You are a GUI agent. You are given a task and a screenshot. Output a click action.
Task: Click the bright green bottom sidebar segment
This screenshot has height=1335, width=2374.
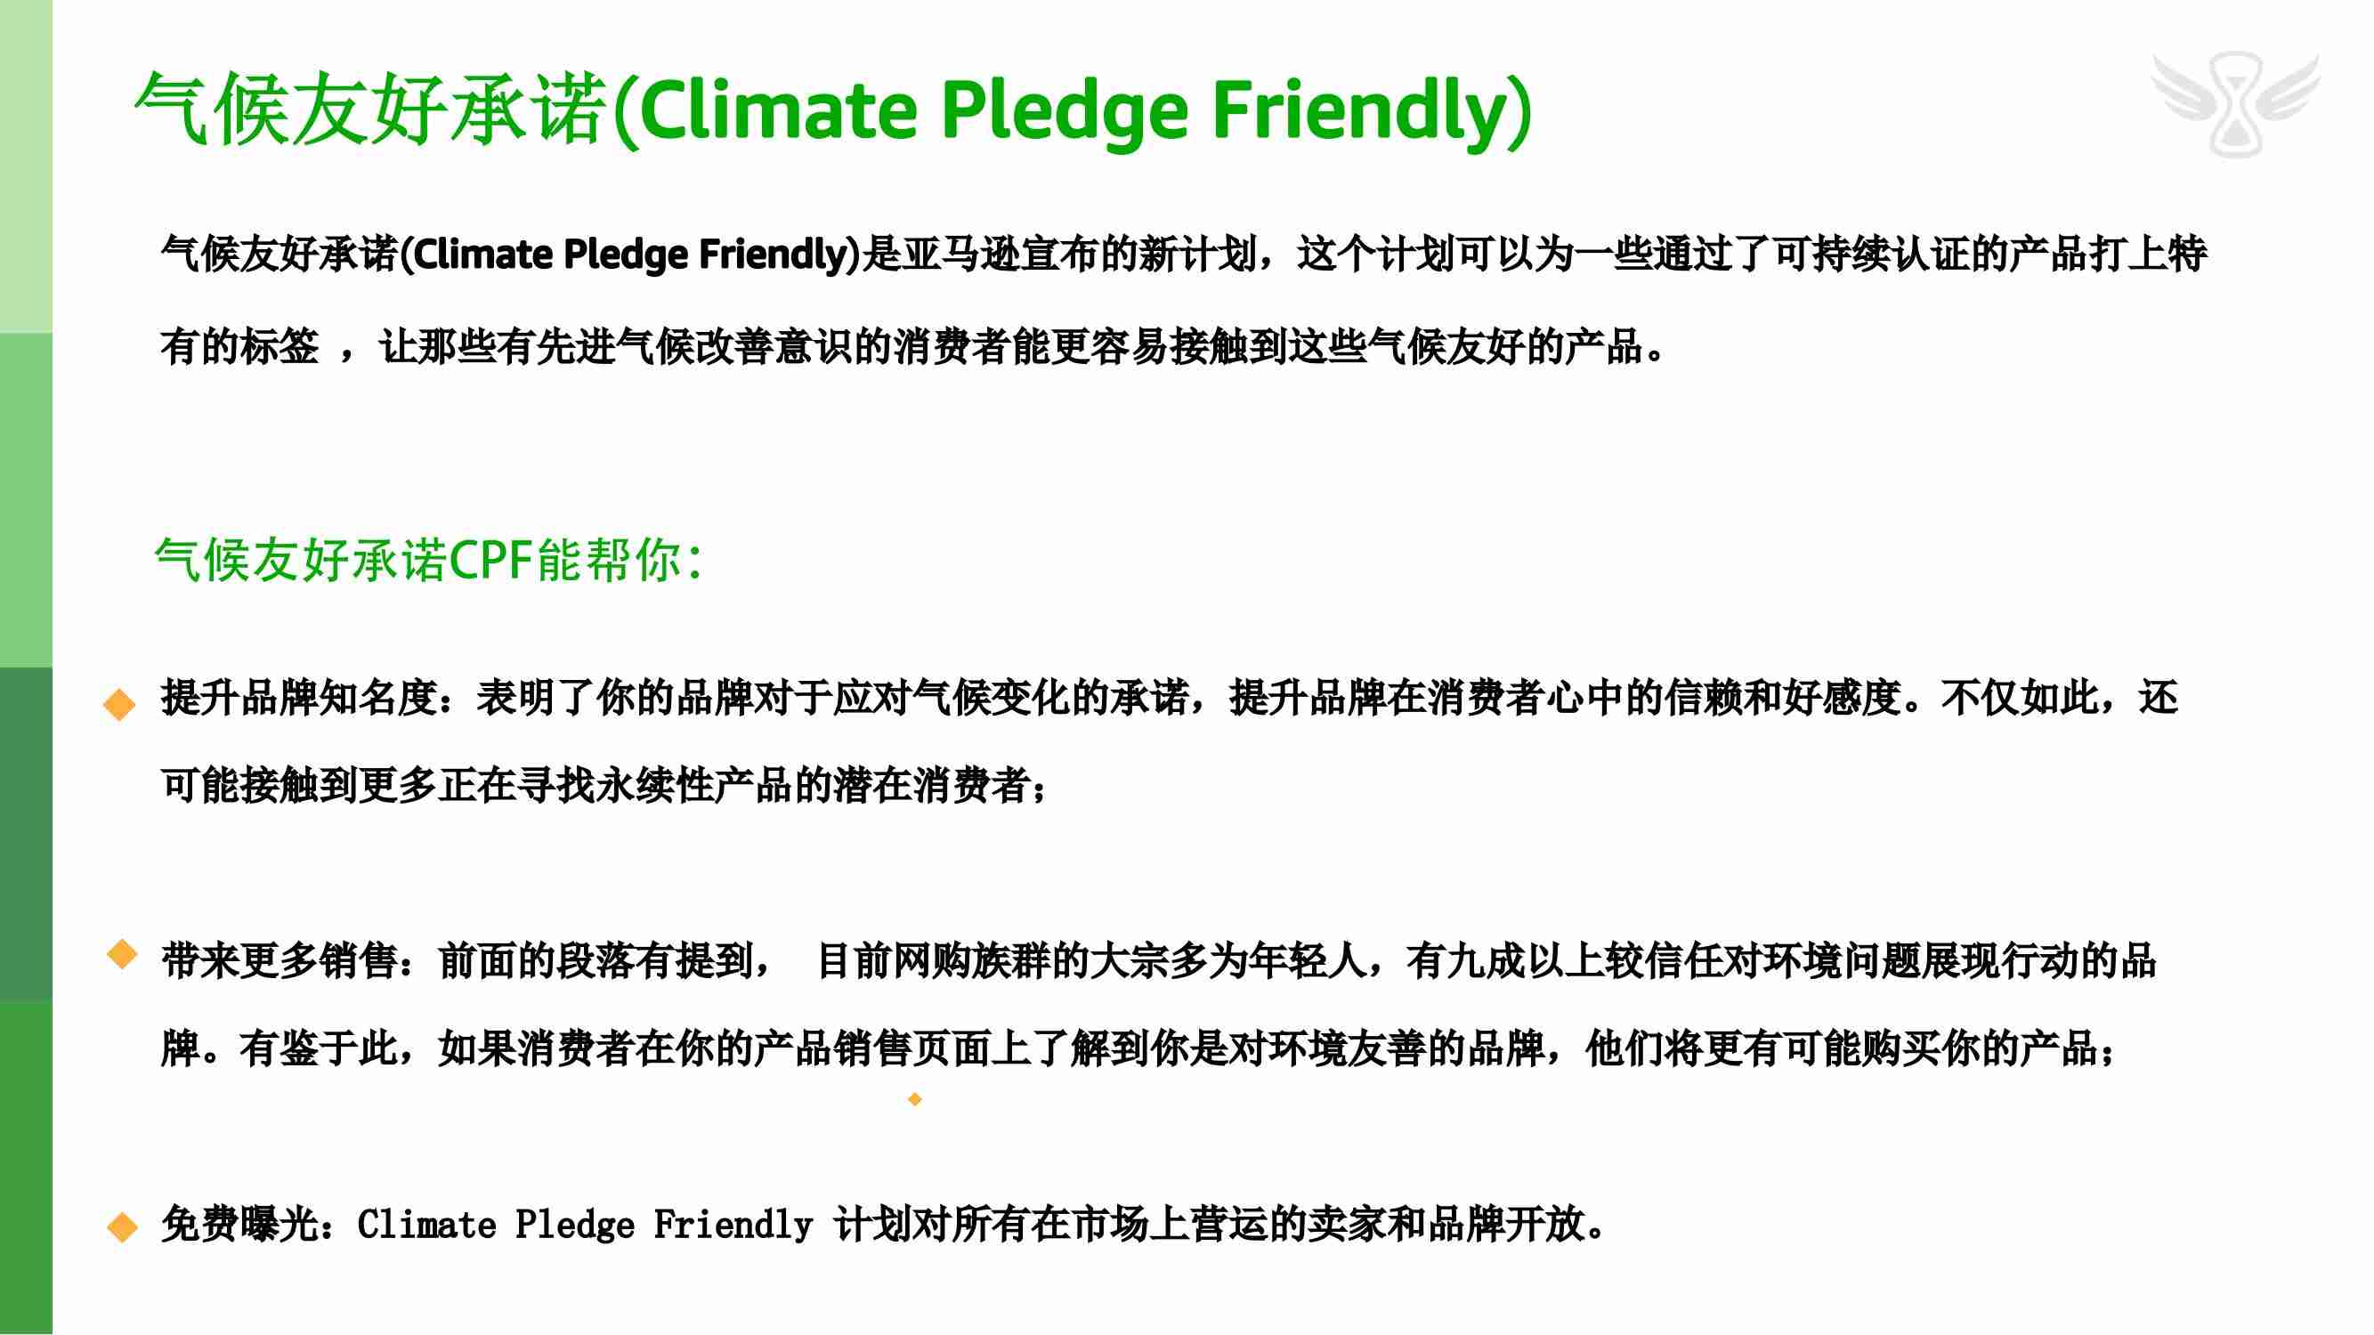pyautogui.click(x=26, y=1167)
